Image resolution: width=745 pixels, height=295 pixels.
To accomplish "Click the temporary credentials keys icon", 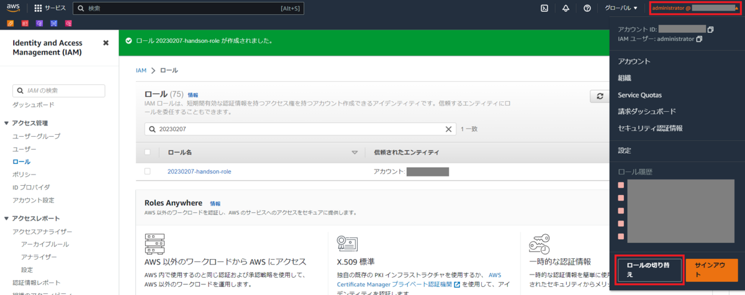I will tap(540, 243).
